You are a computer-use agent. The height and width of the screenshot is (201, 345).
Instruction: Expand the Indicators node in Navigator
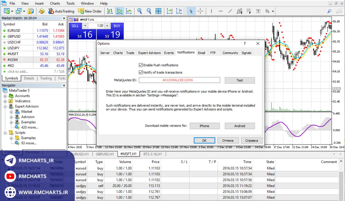pos(5,101)
